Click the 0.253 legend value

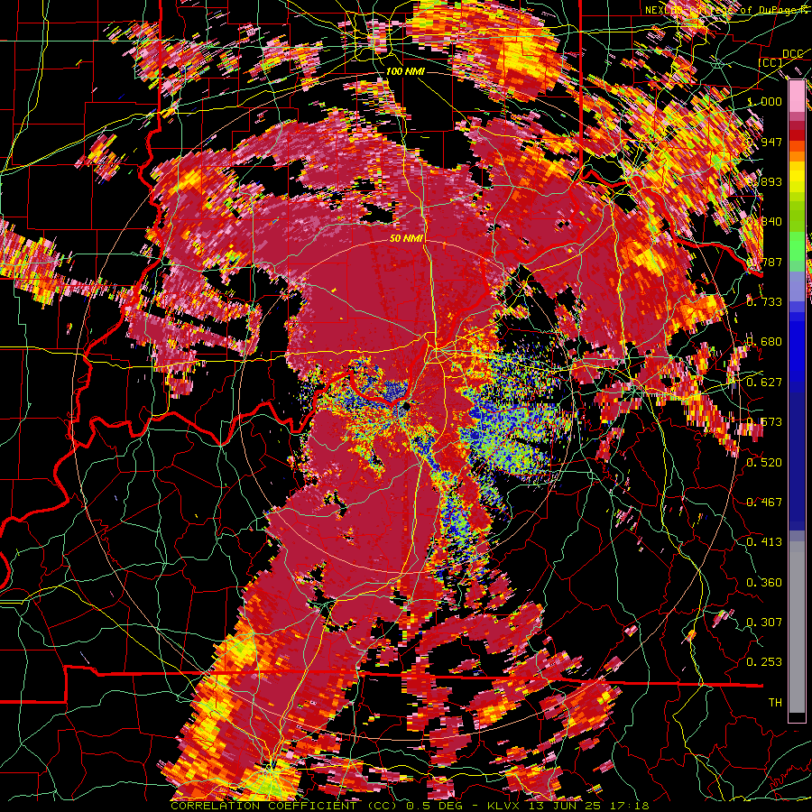[764, 662]
